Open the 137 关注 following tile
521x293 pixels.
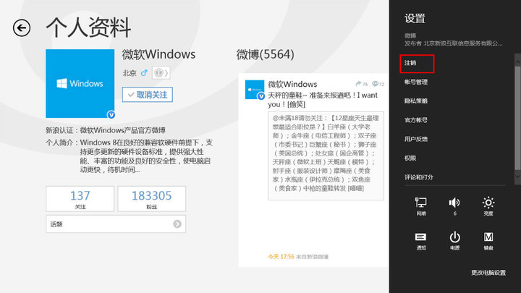tap(80, 199)
